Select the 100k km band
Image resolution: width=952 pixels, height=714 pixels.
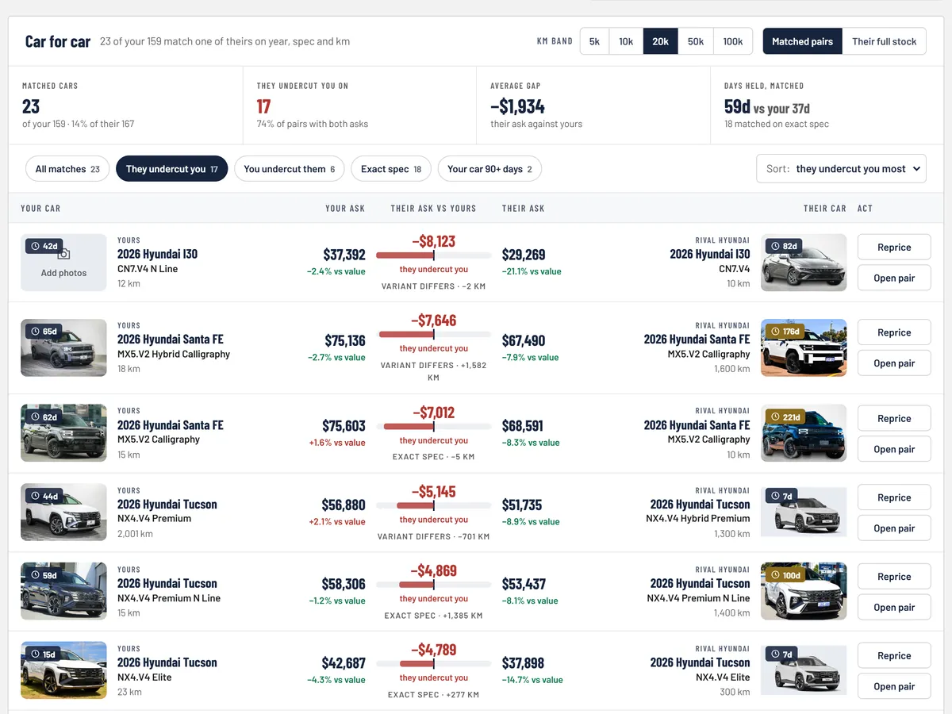coord(733,41)
